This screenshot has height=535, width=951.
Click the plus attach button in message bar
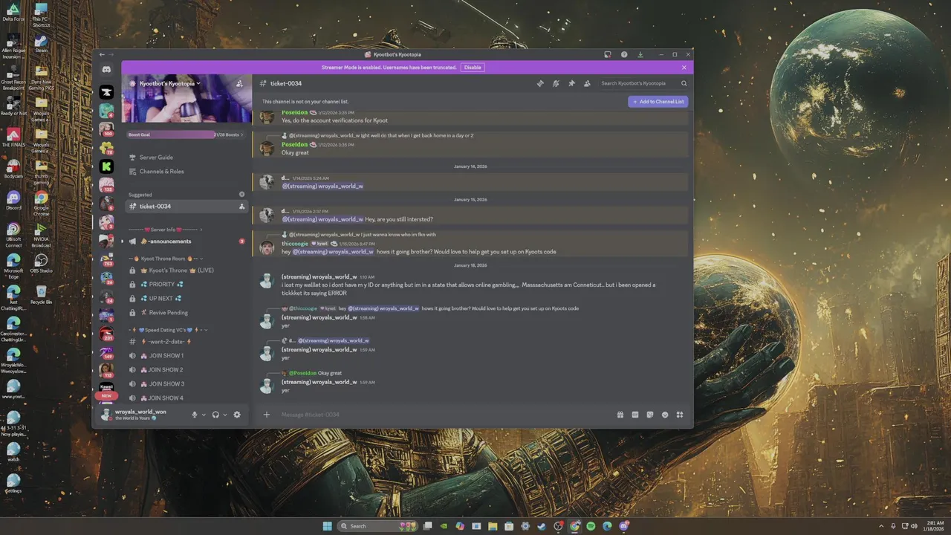pos(267,415)
